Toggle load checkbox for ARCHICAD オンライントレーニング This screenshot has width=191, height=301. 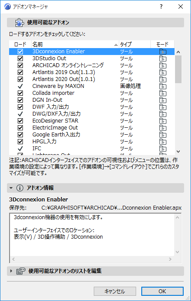(x=20, y=65)
